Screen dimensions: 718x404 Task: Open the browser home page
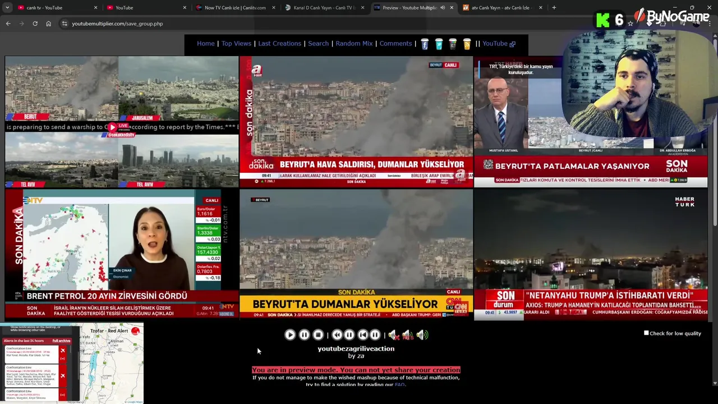point(48,24)
